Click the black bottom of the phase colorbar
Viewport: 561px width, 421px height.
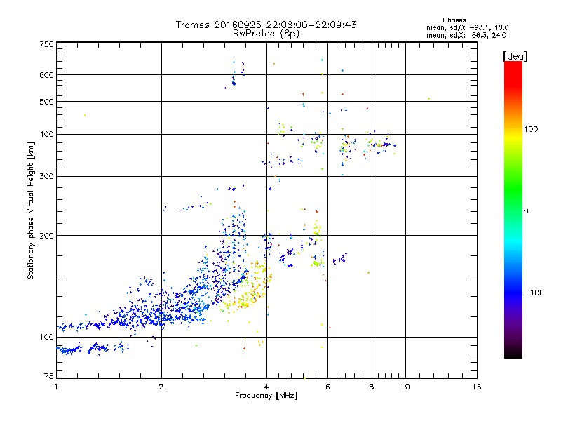513,353
